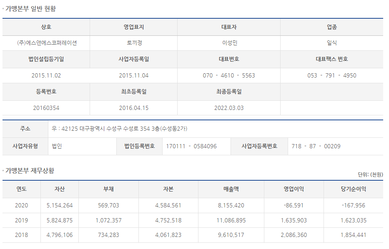Click the 사업자등록번호 label
The width and height of the screenshot is (389, 249).
(x=259, y=146)
